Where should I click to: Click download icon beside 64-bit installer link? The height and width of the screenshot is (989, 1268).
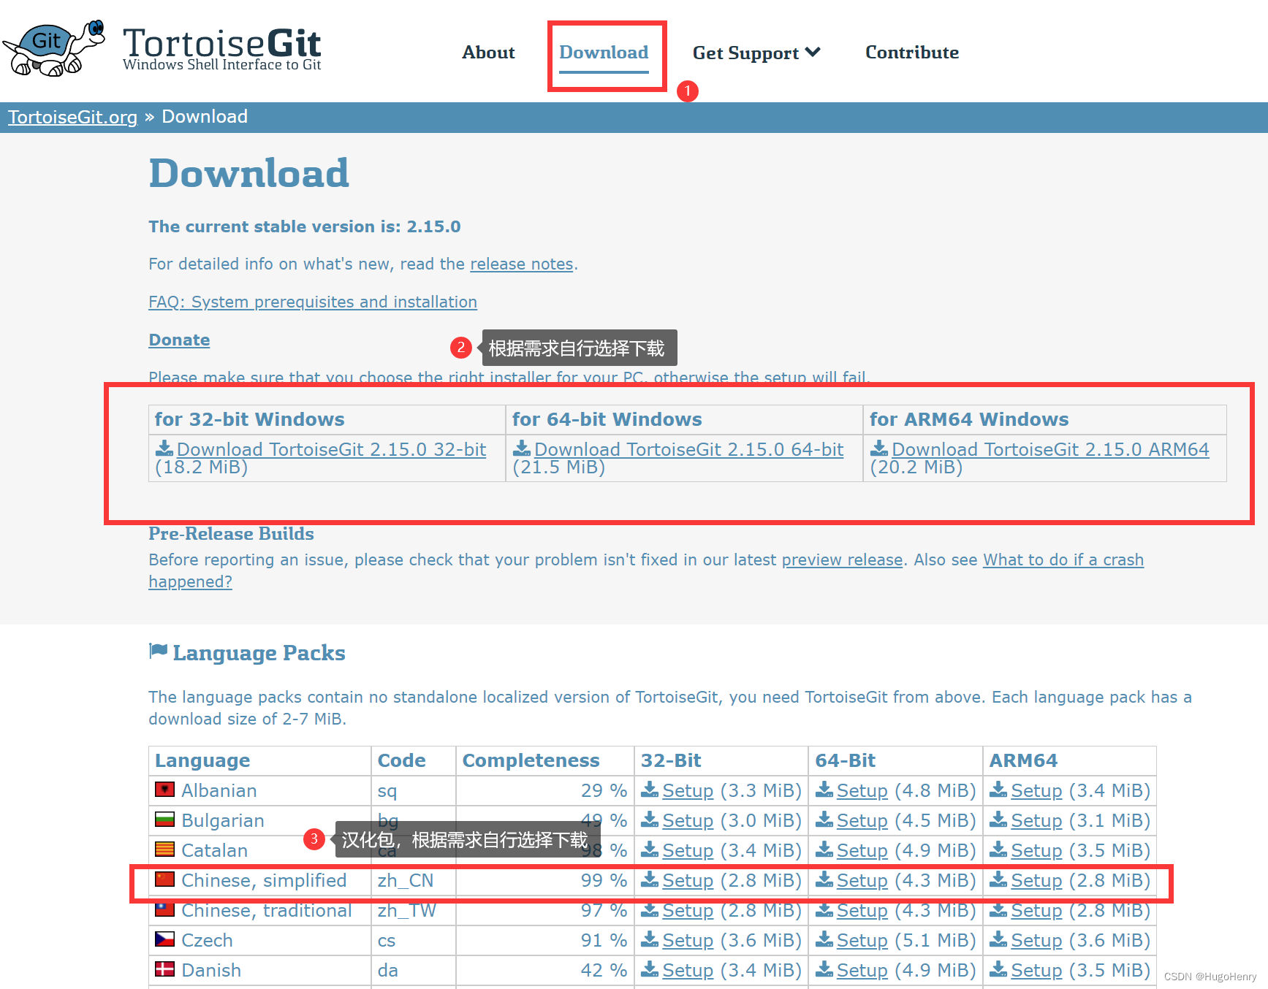point(522,448)
